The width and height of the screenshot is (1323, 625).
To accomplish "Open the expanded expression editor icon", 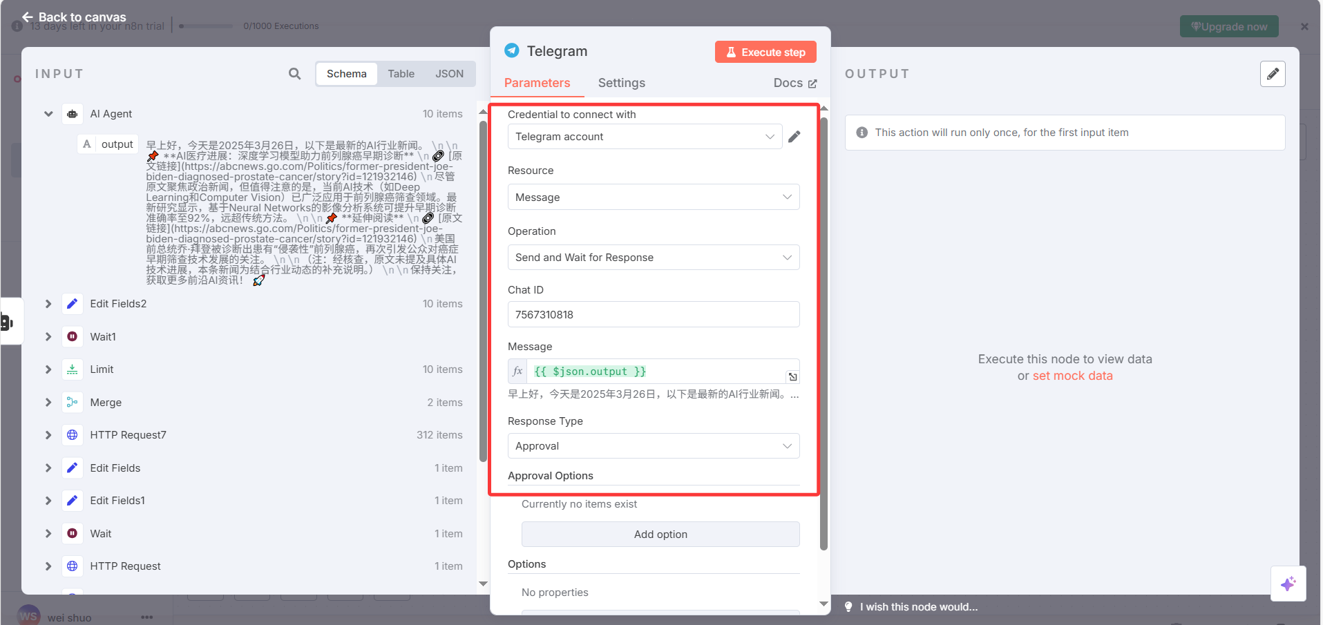I will click(792, 376).
